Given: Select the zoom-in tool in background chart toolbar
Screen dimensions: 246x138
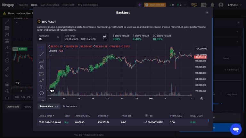Looking at the screenshot, I should [x=7, y=76].
